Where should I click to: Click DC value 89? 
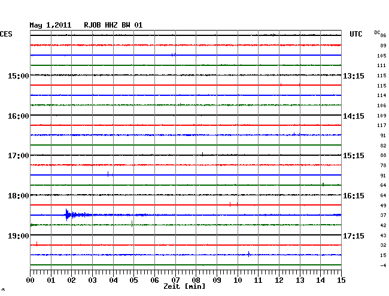click(383, 46)
